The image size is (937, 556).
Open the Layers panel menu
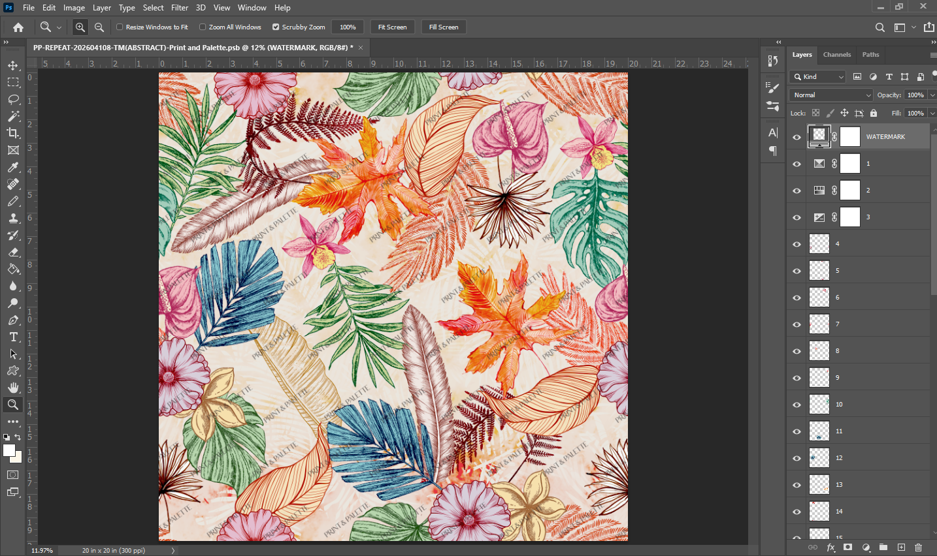pyautogui.click(x=933, y=55)
